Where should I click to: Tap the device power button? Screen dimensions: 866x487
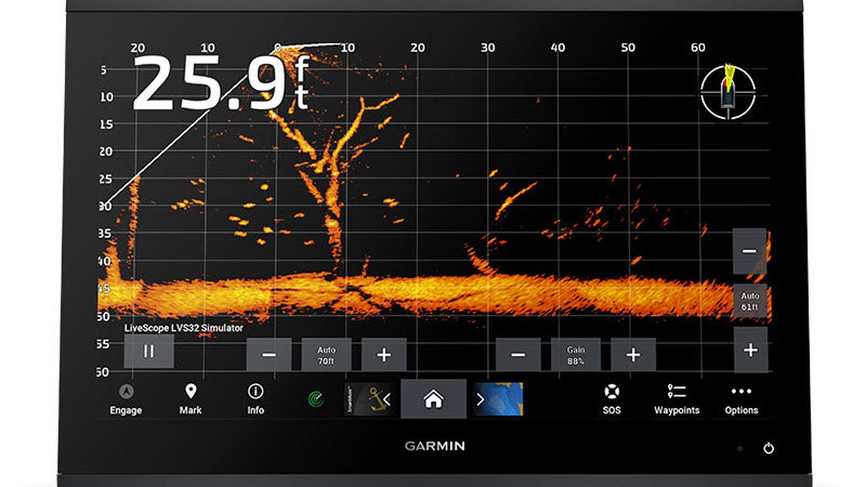[x=769, y=448]
